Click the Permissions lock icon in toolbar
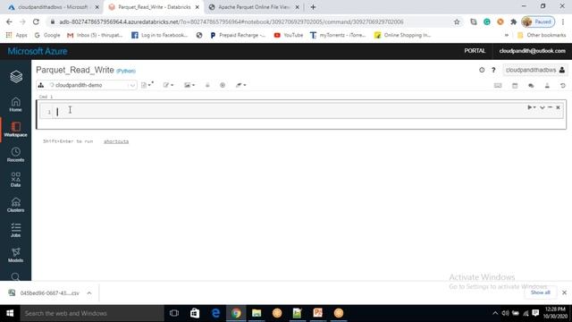This screenshot has width=572, height=322. [207, 85]
